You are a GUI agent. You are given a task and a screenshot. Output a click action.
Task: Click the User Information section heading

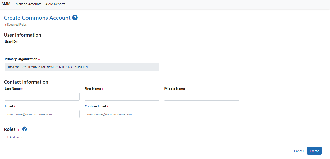22,35
